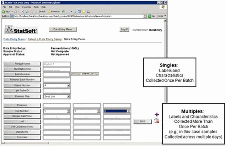The width and height of the screenshot is (226, 146).
Task: Open the Back button history arrow
Action: pos(12,12)
